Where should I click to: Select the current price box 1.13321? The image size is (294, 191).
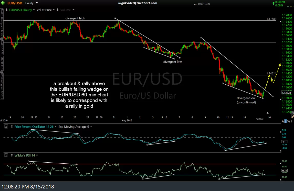(x=287, y=93)
